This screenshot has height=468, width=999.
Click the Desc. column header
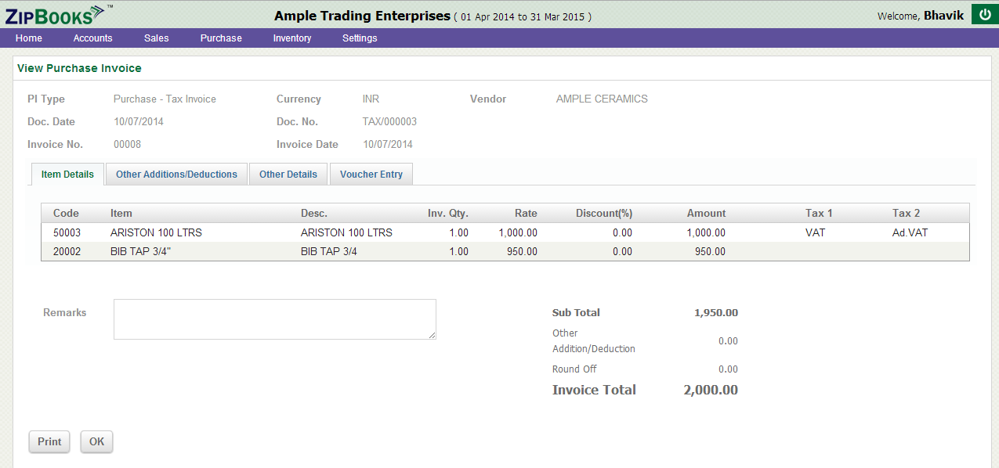314,213
